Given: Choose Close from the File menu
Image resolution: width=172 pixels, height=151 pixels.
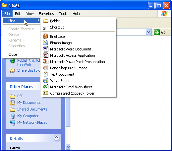Looking at the screenshot, I should pyautogui.click(x=22, y=54).
